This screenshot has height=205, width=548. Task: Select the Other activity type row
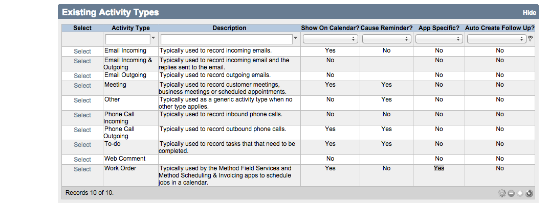[x=82, y=100]
